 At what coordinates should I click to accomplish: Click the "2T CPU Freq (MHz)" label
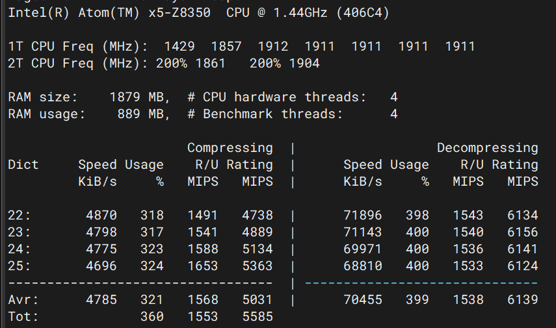(77, 63)
